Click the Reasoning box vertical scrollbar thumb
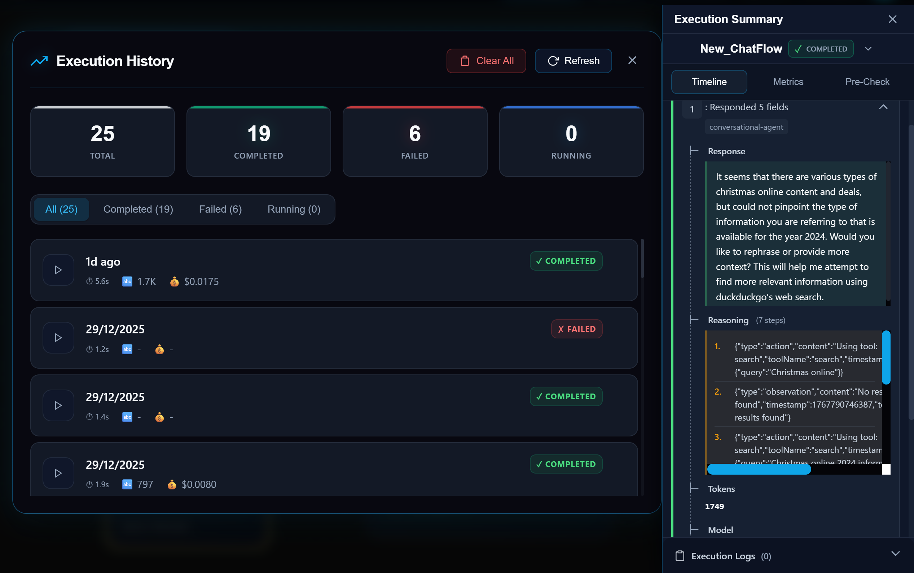 point(886,357)
